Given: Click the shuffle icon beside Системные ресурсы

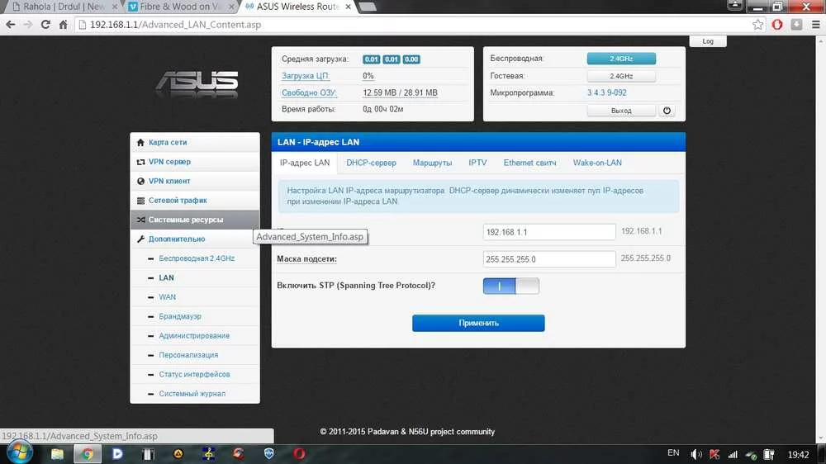Looking at the screenshot, I should [140, 220].
